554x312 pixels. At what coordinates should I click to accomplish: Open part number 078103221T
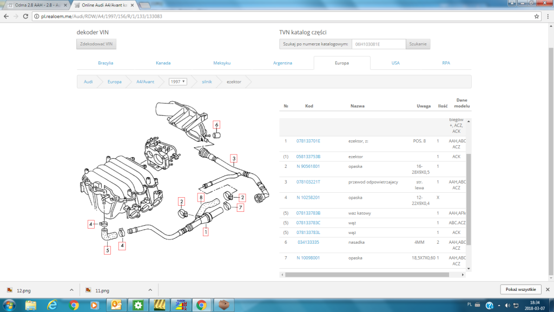click(308, 182)
